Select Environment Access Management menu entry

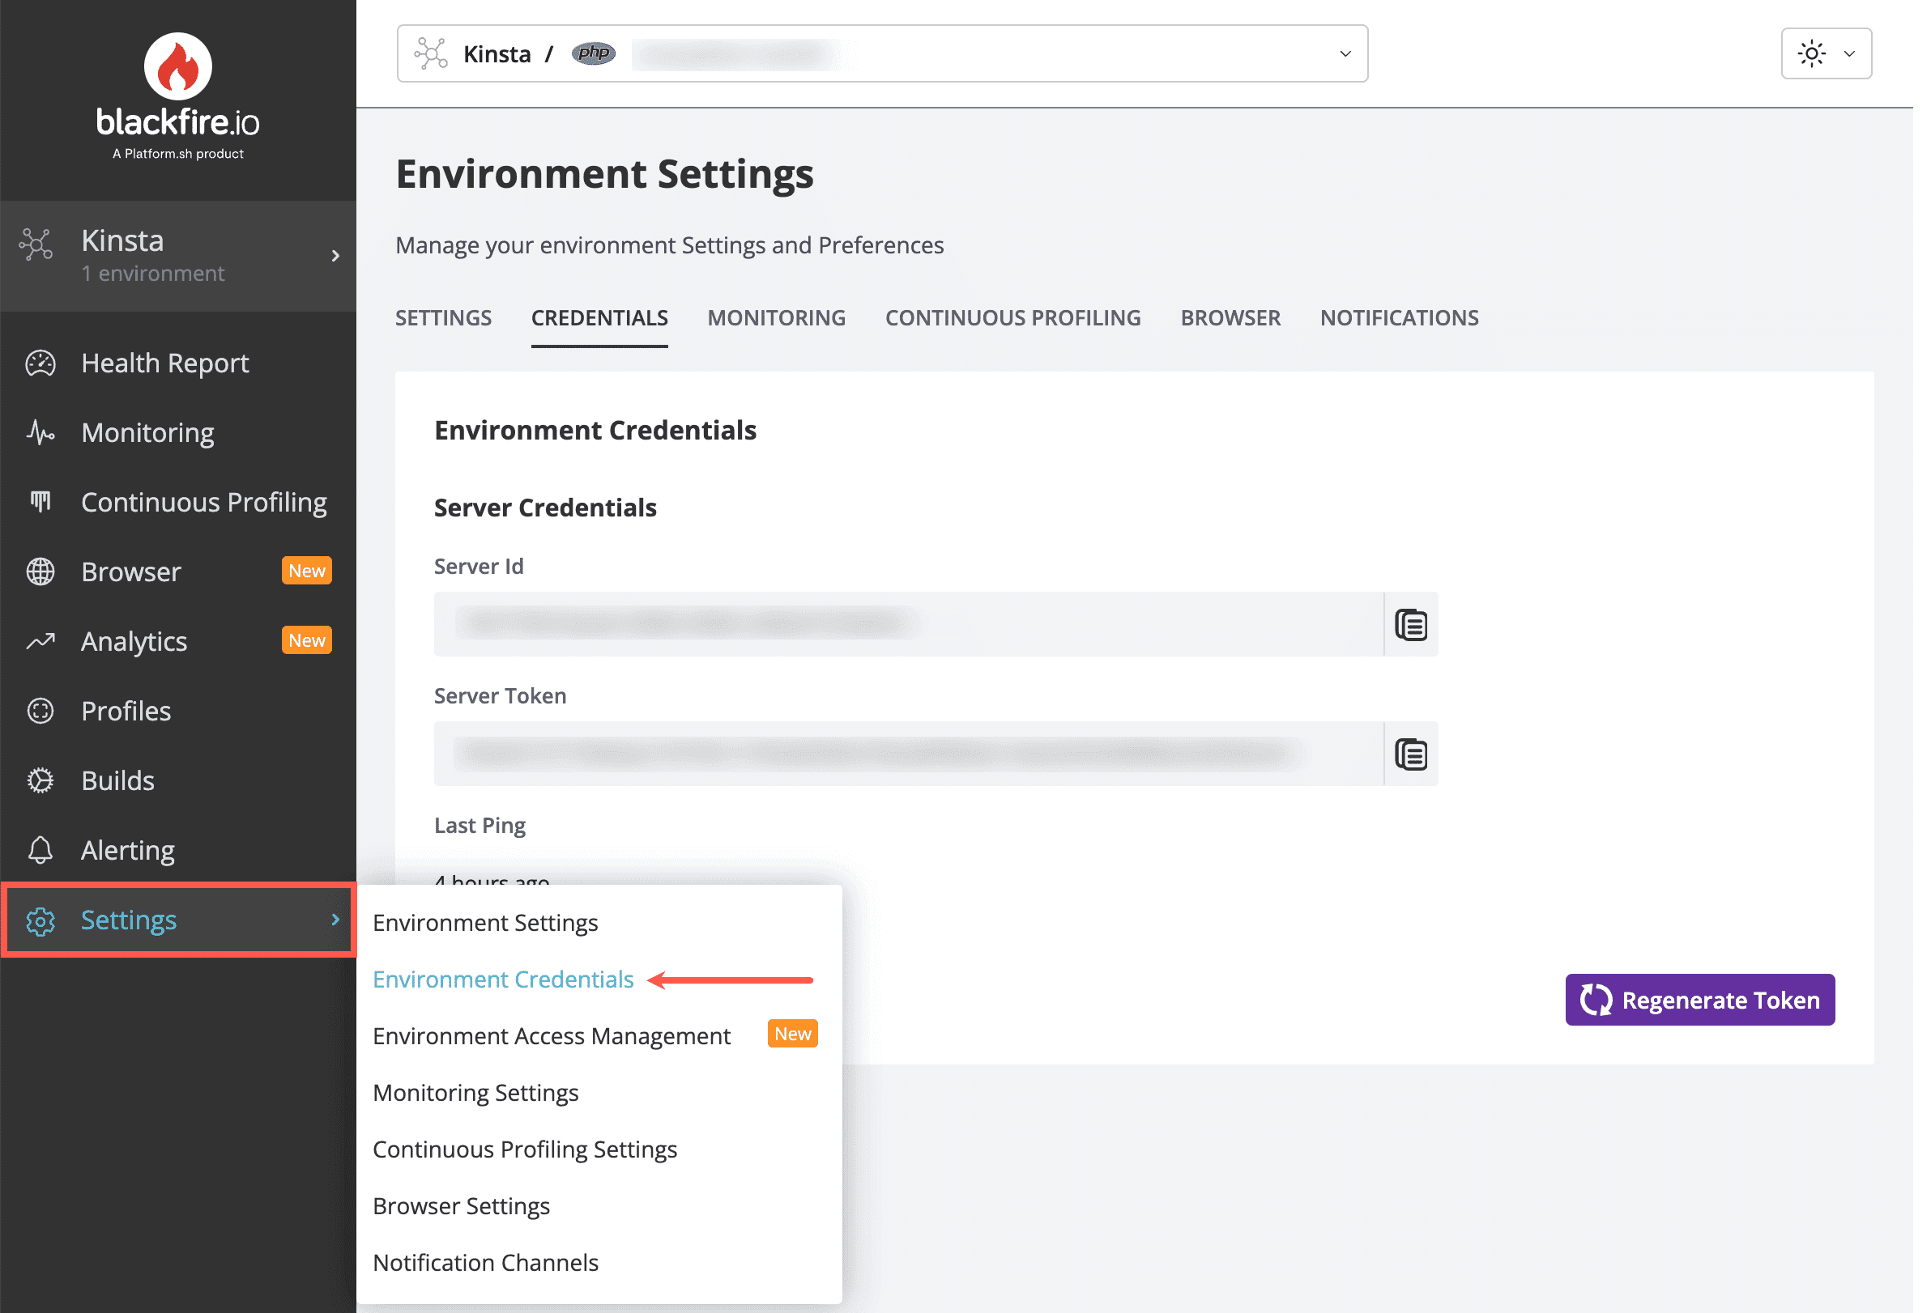click(x=551, y=1035)
